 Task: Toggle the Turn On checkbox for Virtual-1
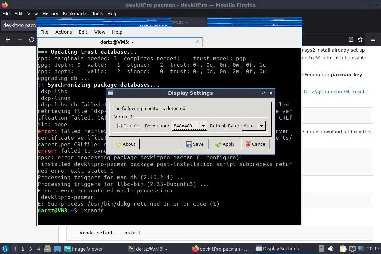[x=119, y=126]
